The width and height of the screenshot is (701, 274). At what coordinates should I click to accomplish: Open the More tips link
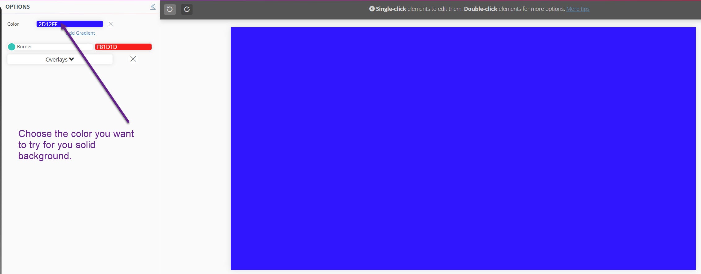578,9
